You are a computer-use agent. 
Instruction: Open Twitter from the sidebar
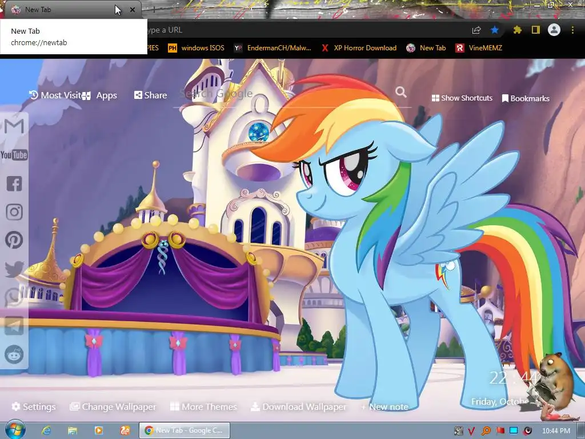coord(14,269)
